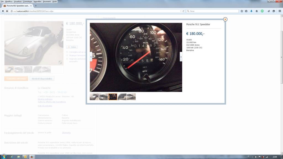Reload the current page

[184, 11]
